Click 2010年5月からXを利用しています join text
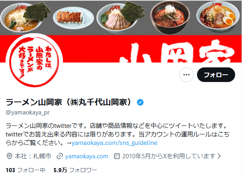The width and height of the screenshot is (242, 177). tap(169, 156)
